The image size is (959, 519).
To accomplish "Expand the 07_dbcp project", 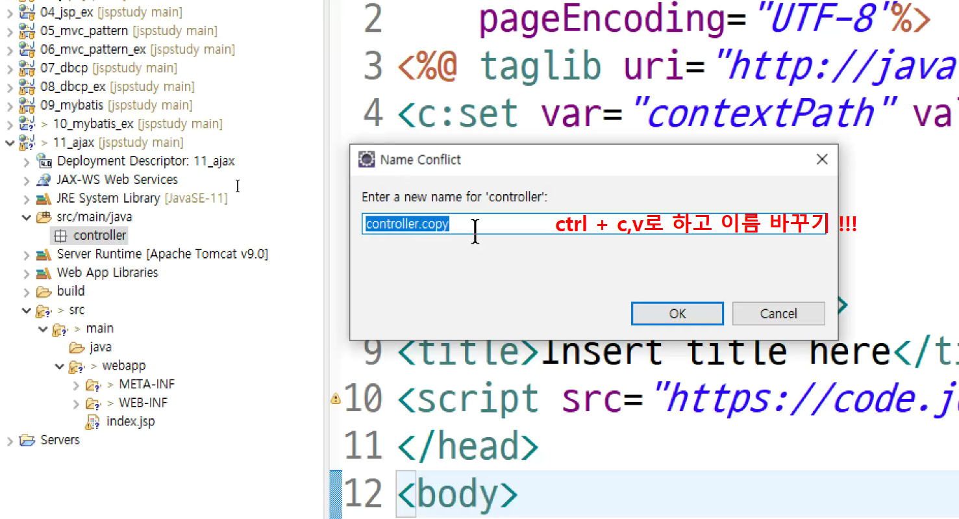I will pyautogui.click(x=10, y=68).
